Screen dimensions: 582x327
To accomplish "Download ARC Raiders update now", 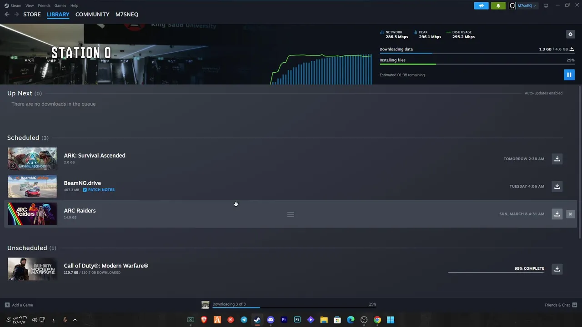I will [x=557, y=214].
